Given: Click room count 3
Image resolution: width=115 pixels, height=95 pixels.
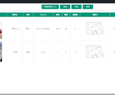Looking at the screenshot, I should tap(75, 52).
